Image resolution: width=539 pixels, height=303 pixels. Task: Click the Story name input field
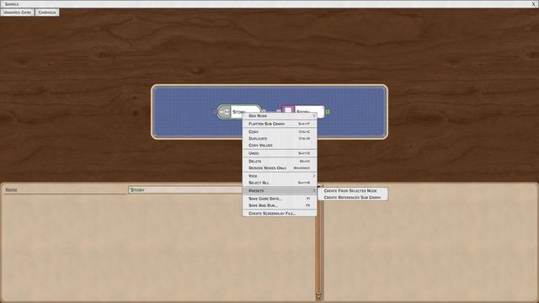(x=185, y=190)
